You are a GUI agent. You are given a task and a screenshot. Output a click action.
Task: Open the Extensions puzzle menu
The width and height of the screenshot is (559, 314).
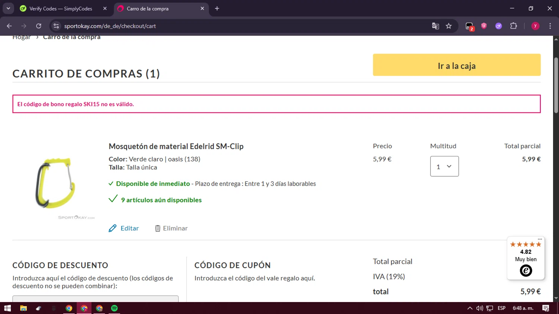[x=514, y=26]
